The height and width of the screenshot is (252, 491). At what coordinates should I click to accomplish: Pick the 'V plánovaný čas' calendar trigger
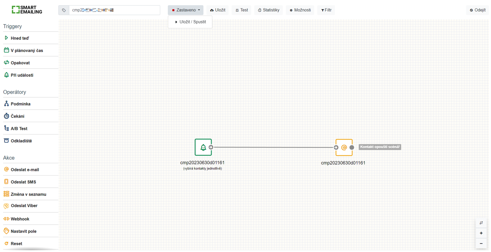tap(27, 50)
